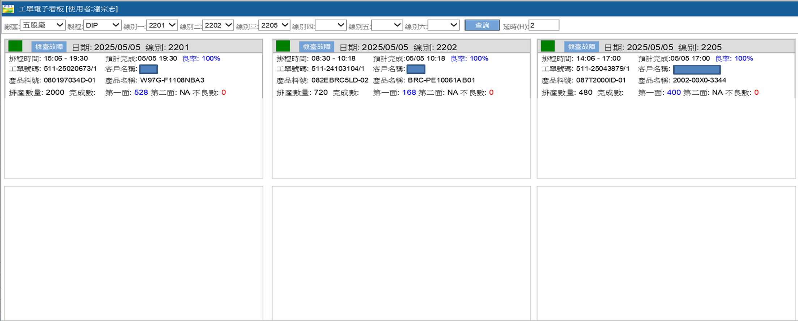Viewport: 798px width, 321px height.
Task: Click scheduled quantity 2000
Action: (x=55, y=93)
